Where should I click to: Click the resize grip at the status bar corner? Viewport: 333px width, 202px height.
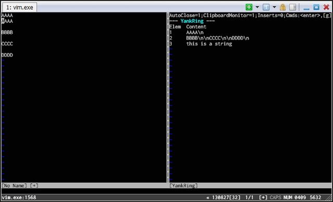point(328,198)
